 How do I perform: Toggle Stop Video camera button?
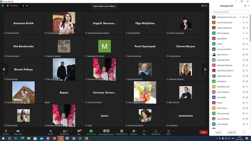tap(18, 131)
